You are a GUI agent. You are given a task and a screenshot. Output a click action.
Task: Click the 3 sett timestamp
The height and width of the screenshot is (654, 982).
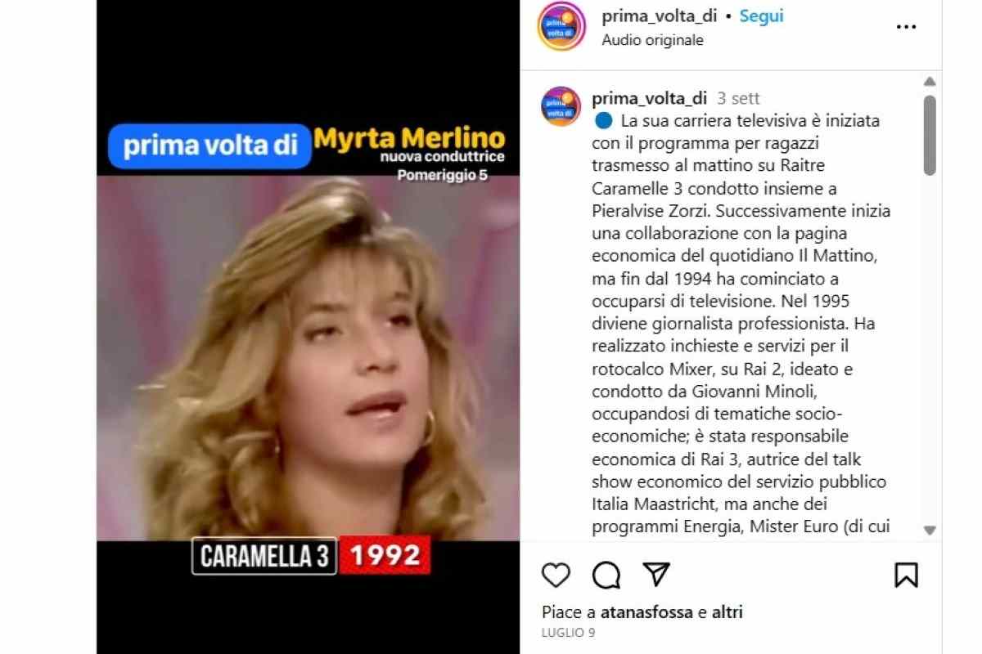[738, 98]
